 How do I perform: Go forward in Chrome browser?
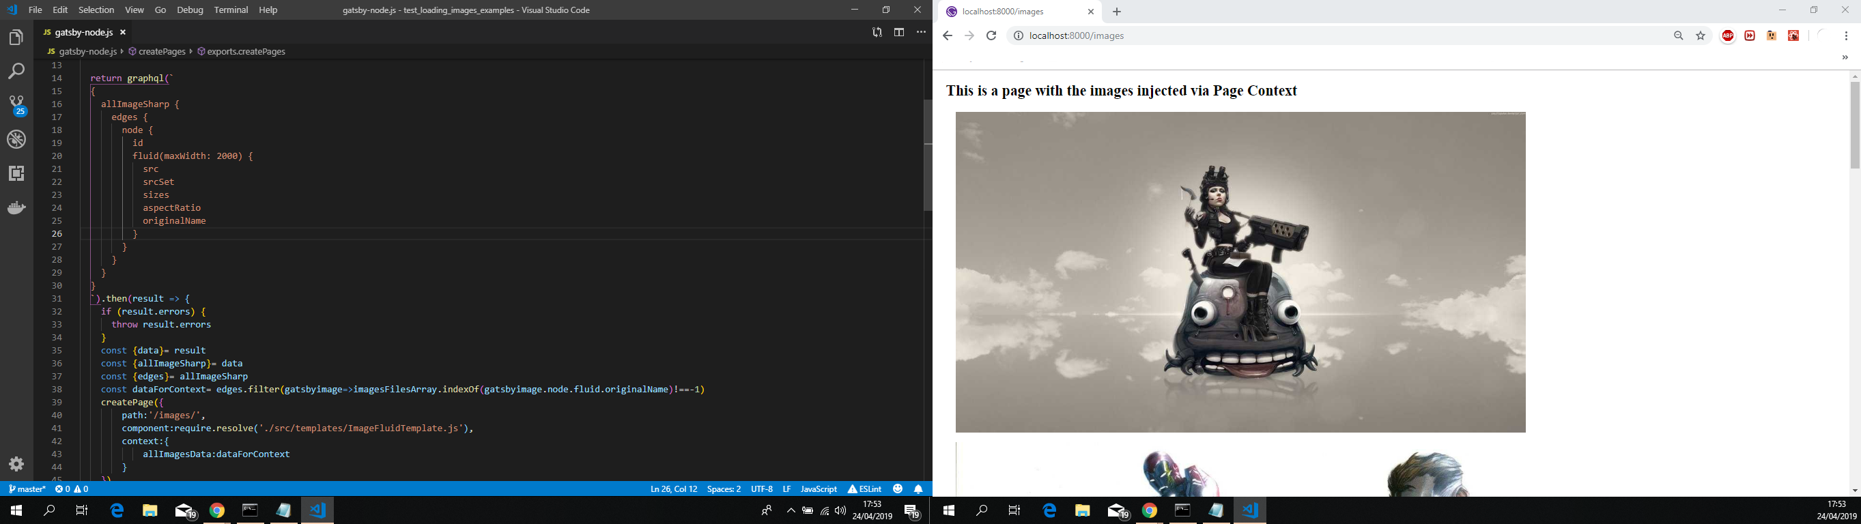(969, 35)
